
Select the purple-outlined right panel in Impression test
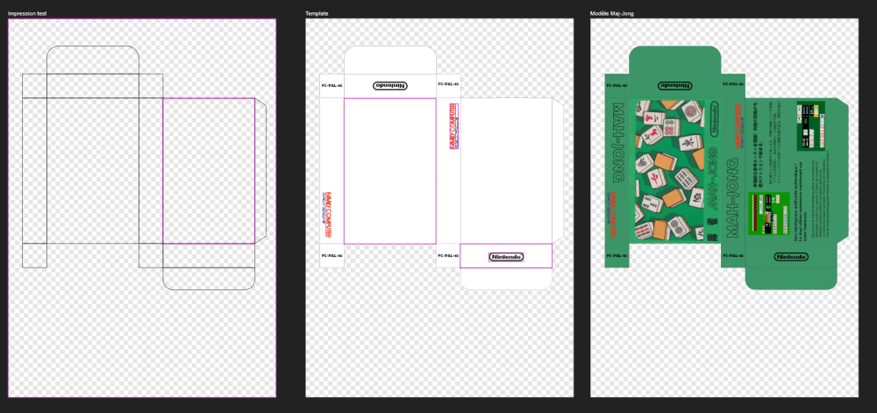(209, 171)
